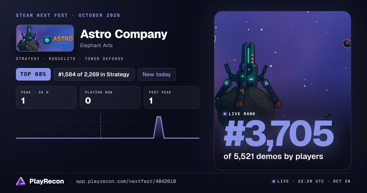Click the 22:20 UTC timestamp
367x193 pixels.
pyautogui.click(x=311, y=181)
